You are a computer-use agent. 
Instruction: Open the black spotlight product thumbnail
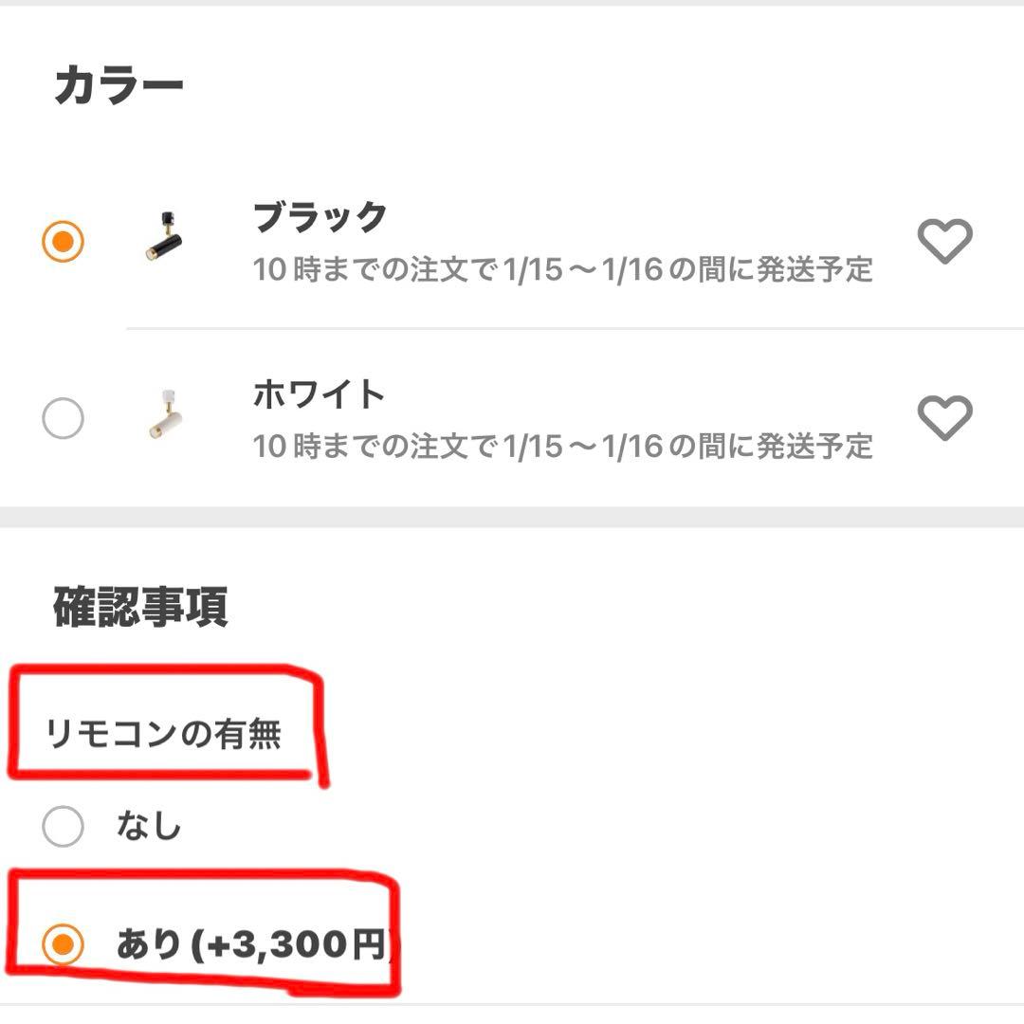pos(159,239)
